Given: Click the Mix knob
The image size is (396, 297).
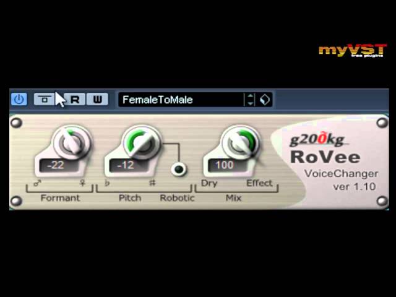Looking at the screenshot, I should pos(241,143).
